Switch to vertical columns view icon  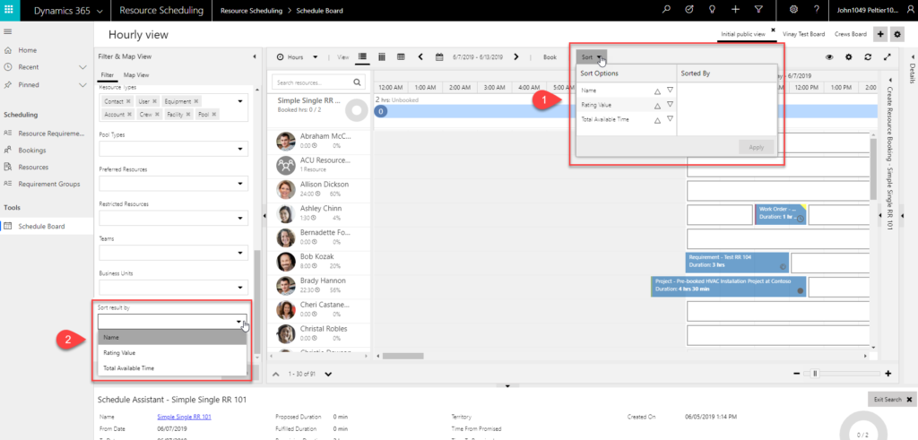(381, 56)
